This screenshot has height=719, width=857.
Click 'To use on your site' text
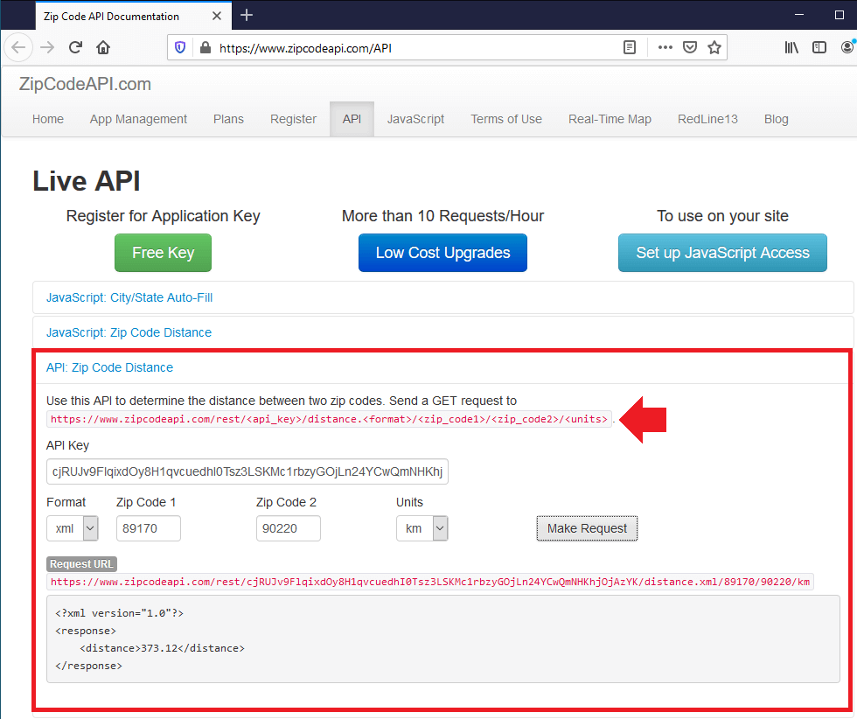click(722, 216)
